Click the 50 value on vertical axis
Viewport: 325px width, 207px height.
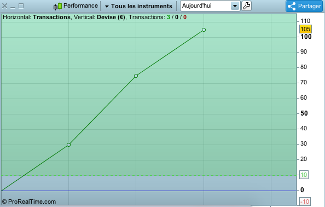(x=304, y=113)
